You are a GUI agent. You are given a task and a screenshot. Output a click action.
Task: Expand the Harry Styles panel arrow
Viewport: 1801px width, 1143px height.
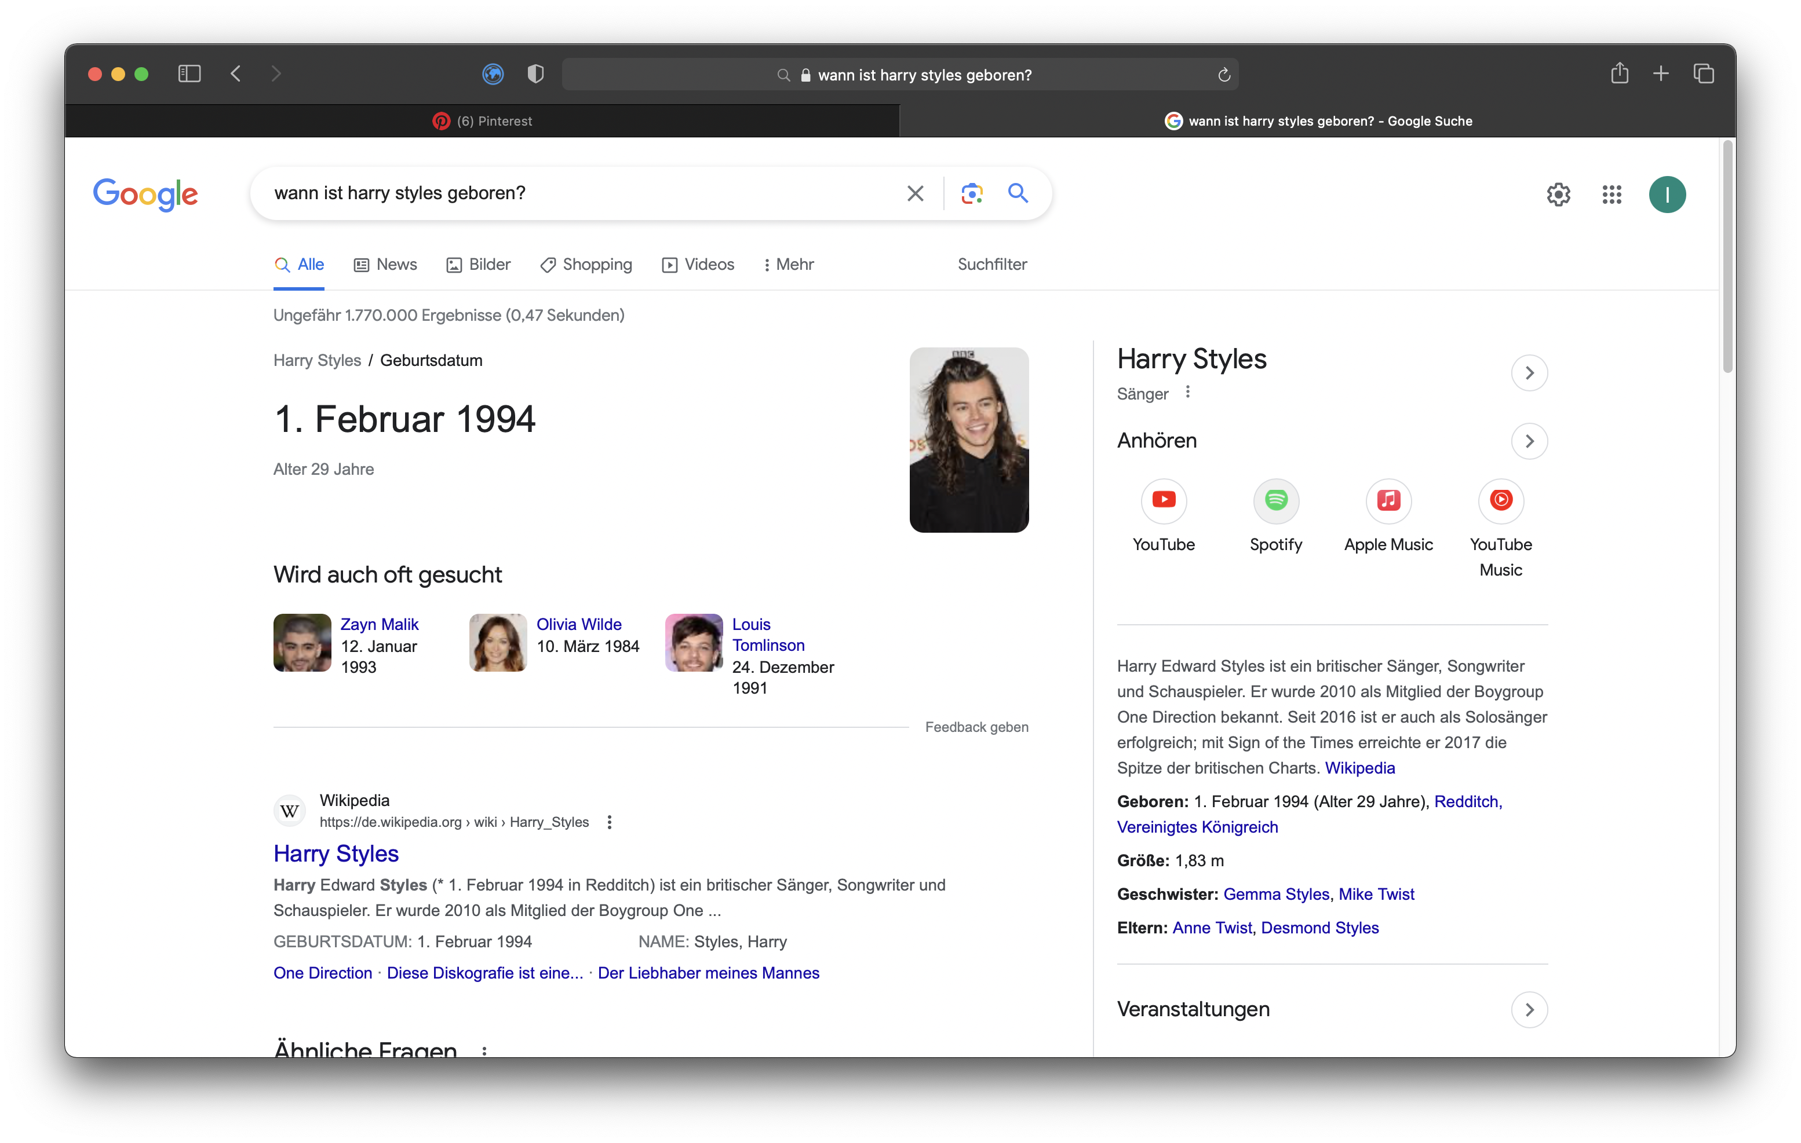pos(1529,373)
